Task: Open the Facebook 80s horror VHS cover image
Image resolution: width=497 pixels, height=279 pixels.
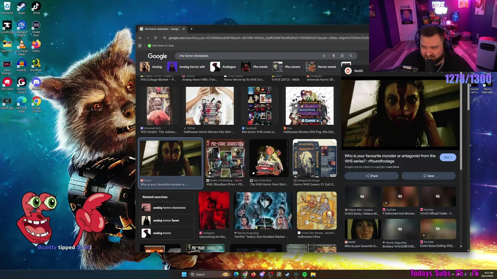Action: click(260, 106)
